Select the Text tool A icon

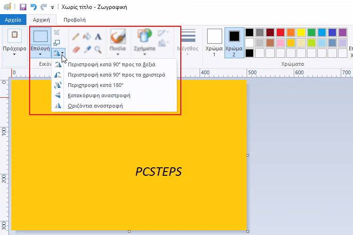coord(98,36)
